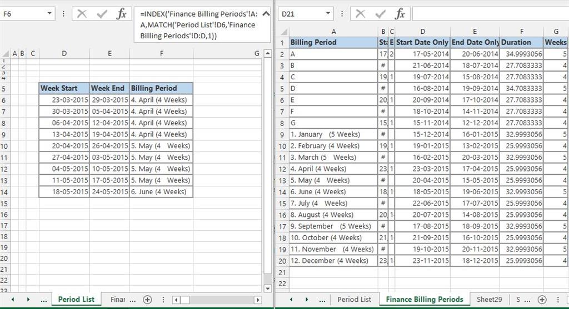569x309 pixels.
Task: Go to next sheet tab in left window
Action: click(x=28, y=300)
